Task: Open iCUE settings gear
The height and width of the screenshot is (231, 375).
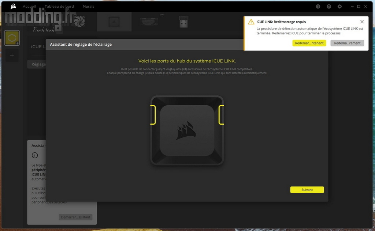Action: pos(339,7)
